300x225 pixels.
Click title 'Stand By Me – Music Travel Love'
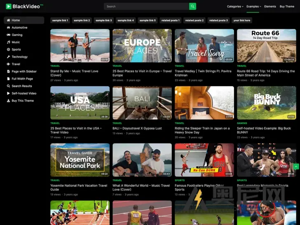pos(74,73)
